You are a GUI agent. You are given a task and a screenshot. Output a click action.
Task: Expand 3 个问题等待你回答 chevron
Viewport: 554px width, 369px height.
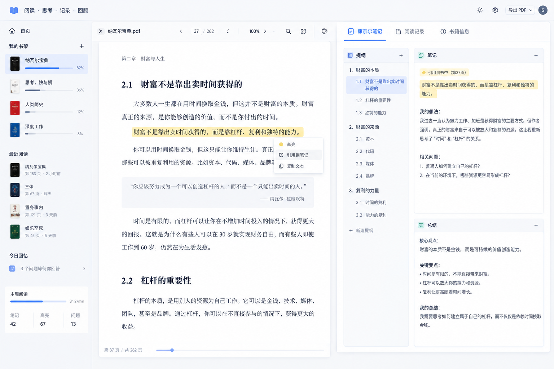pos(84,268)
